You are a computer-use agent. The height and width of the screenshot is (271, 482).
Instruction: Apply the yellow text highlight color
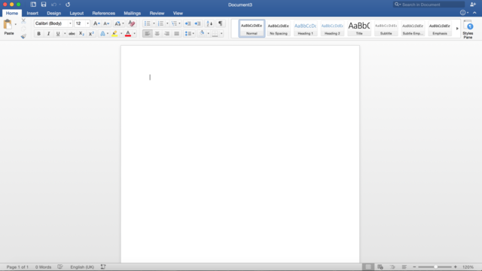[114, 33]
